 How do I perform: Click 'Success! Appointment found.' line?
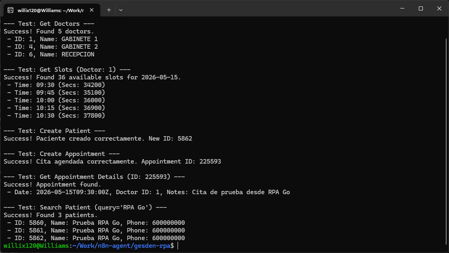pos(52,185)
